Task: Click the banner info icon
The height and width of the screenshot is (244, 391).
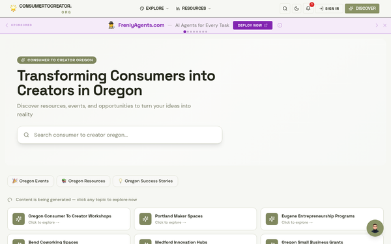Action: pyautogui.click(x=280, y=25)
